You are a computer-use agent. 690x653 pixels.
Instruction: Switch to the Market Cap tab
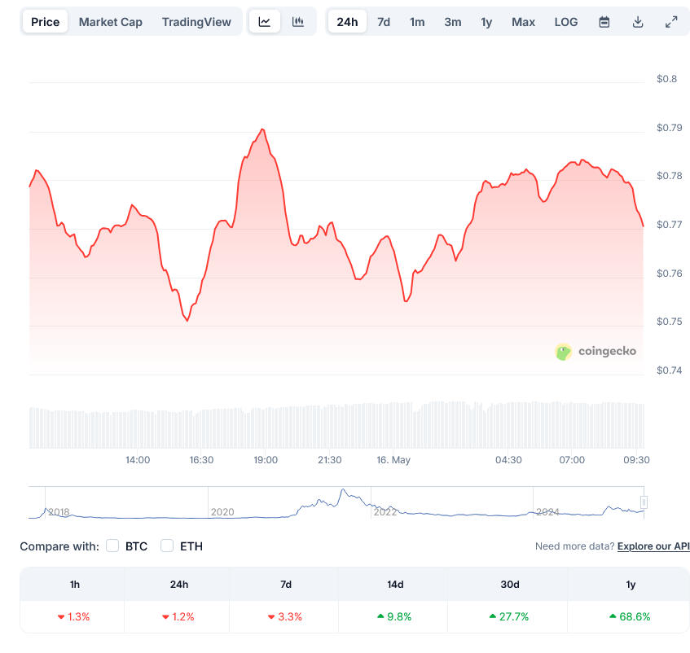point(110,22)
